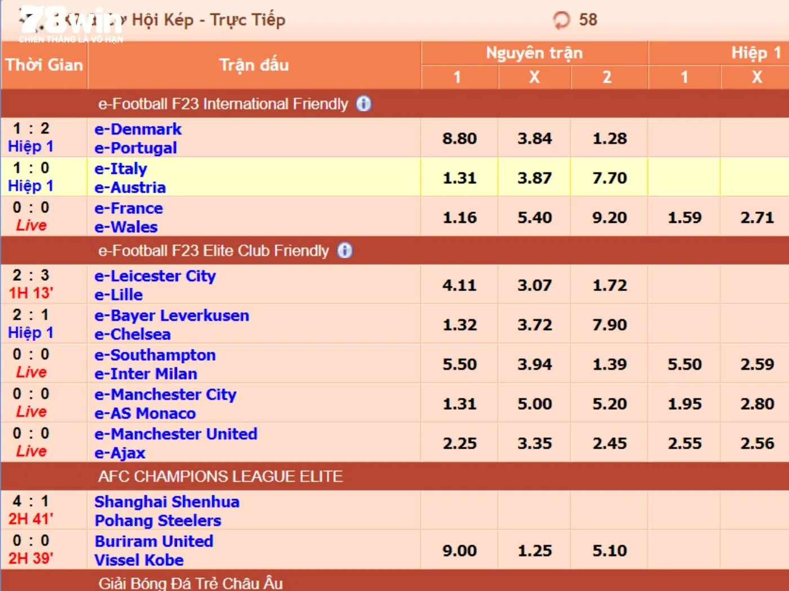Select first-half odds 1.59 for e-France

tap(685, 217)
